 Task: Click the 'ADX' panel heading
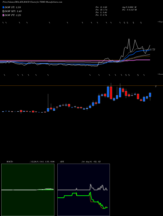point(62,162)
